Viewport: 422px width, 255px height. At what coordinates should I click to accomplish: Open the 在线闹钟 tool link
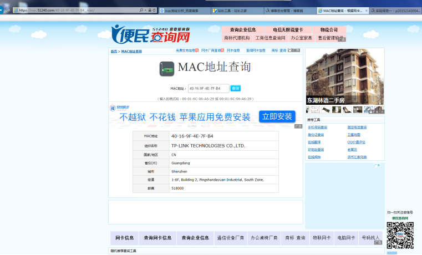(314, 157)
